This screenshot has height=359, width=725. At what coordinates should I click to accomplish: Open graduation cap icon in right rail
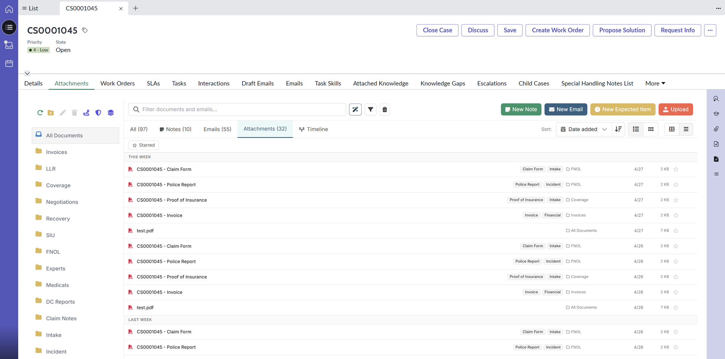[x=716, y=114]
